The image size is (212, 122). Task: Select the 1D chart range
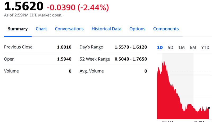160,48
